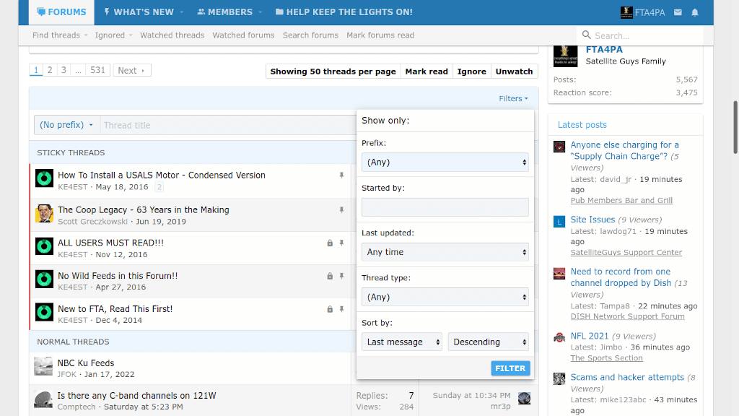Open the inbox envelope icon
This screenshot has height=416, width=739.
(678, 12)
